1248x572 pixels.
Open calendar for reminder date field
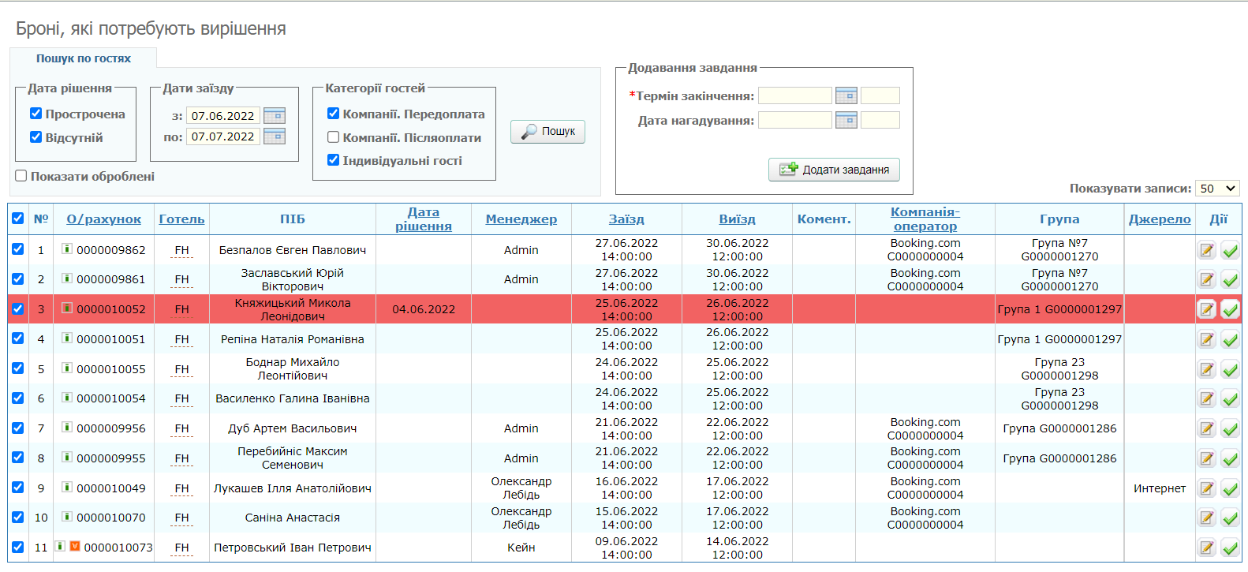tap(846, 121)
